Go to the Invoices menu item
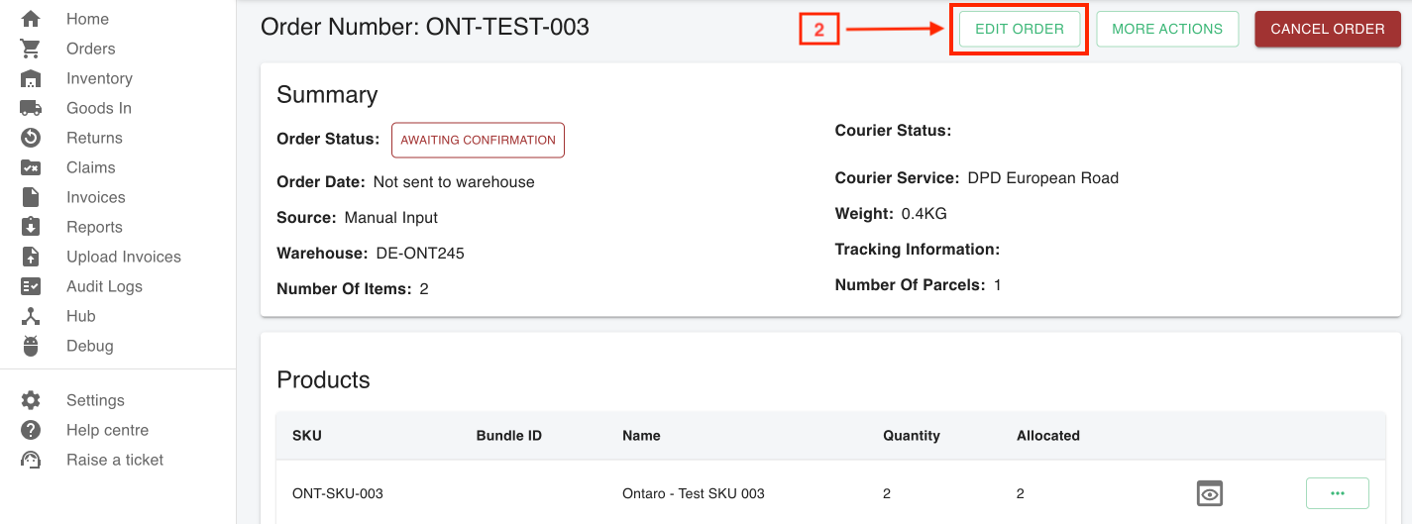 (x=95, y=197)
